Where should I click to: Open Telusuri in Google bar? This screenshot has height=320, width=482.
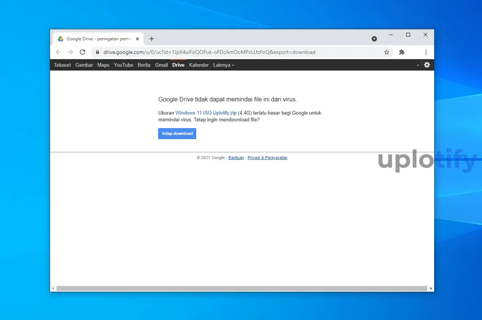62,65
